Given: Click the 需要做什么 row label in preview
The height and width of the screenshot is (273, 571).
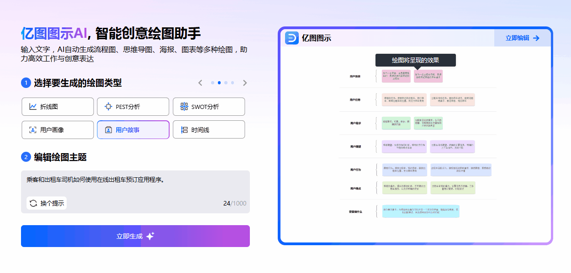Looking at the screenshot, I should (355, 211).
